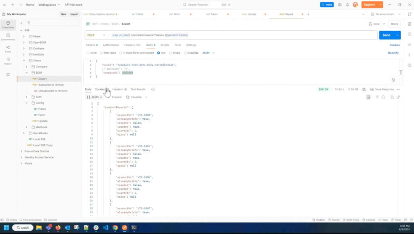The width and height of the screenshot is (414, 234).
Task: Open the comments icon in right sidebar
Action: pyautogui.click(x=409, y=34)
